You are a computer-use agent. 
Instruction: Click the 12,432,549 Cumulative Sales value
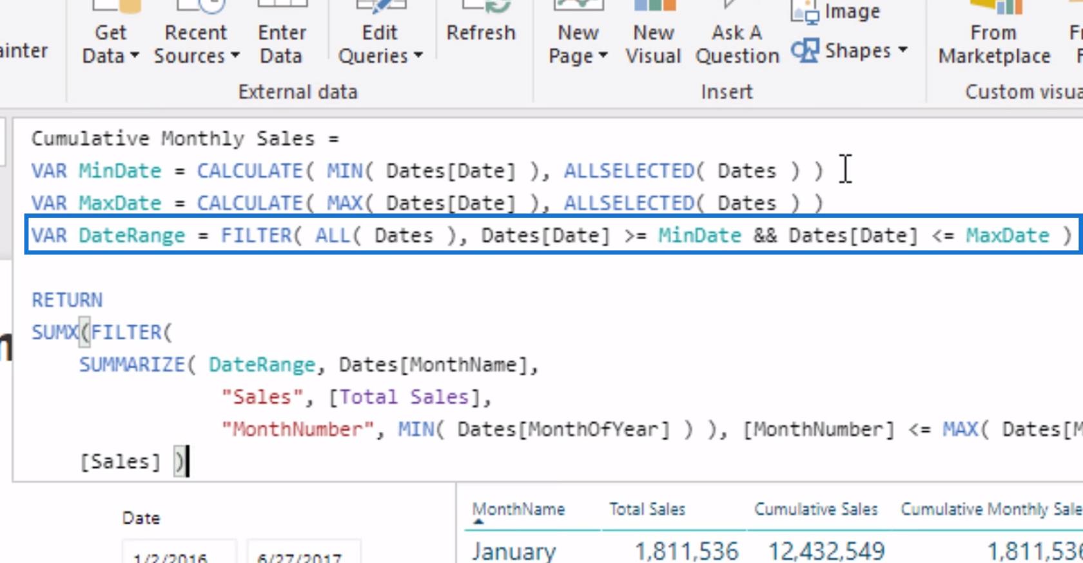[x=826, y=551]
